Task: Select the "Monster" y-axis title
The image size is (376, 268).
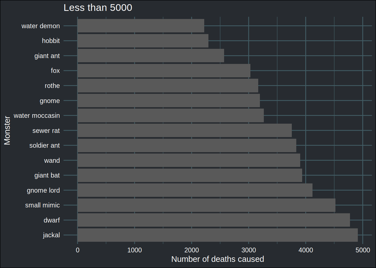Action: click(7, 130)
